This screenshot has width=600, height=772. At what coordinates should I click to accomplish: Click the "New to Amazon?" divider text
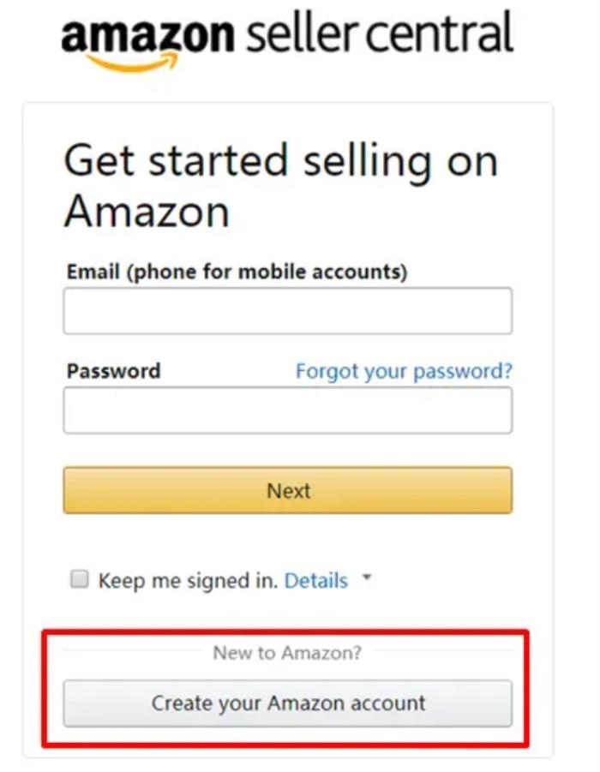[x=287, y=653]
